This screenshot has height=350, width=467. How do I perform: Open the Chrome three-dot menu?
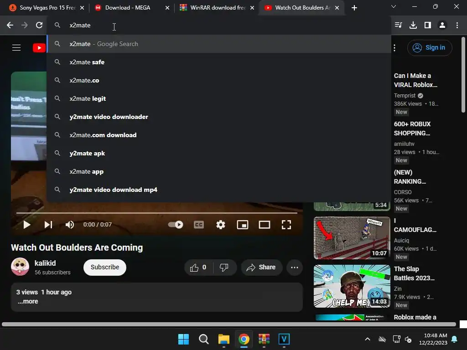click(457, 26)
